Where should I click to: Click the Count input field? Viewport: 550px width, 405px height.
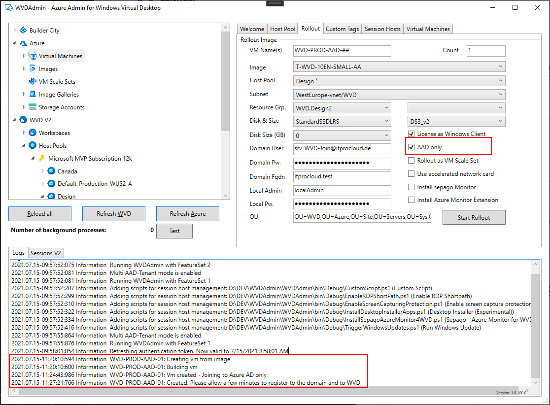(x=486, y=50)
